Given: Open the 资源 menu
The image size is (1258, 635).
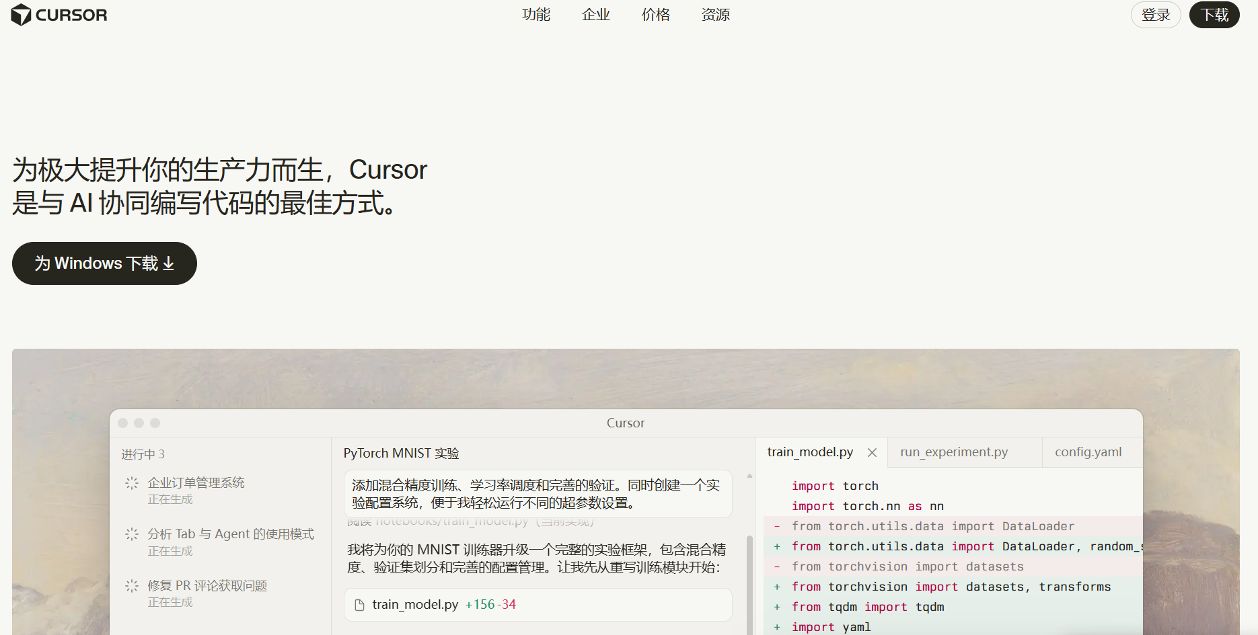Looking at the screenshot, I should tap(716, 15).
